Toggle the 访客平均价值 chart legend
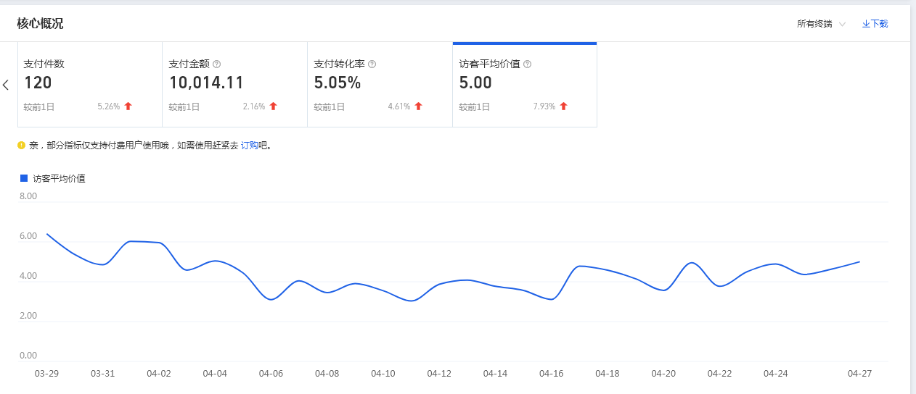Screen dimensions: 916x394 click(x=53, y=178)
